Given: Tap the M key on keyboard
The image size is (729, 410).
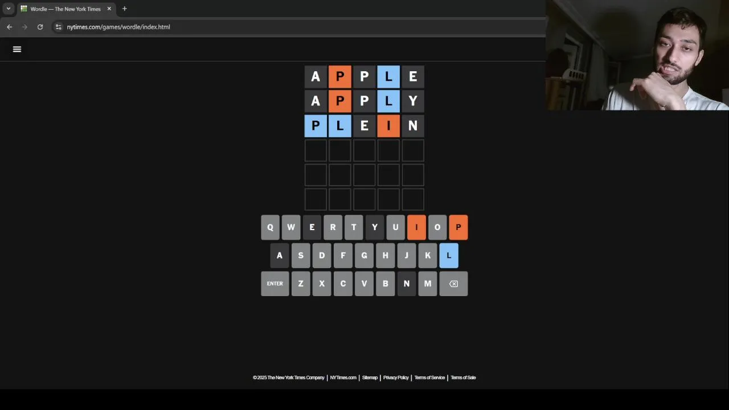Looking at the screenshot, I should pyautogui.click(x=428, y=284).
